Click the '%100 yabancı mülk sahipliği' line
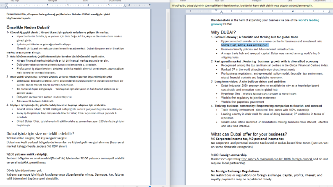This screenshot has width=333, height=187. point(27,154)
